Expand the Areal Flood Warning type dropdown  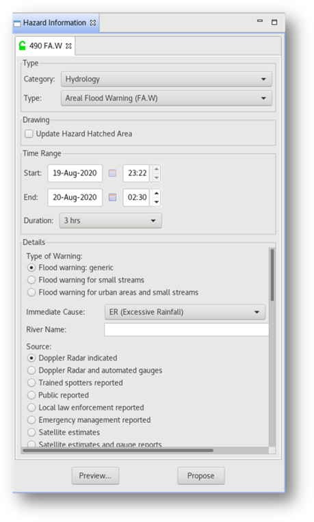(x=166, y=99)
